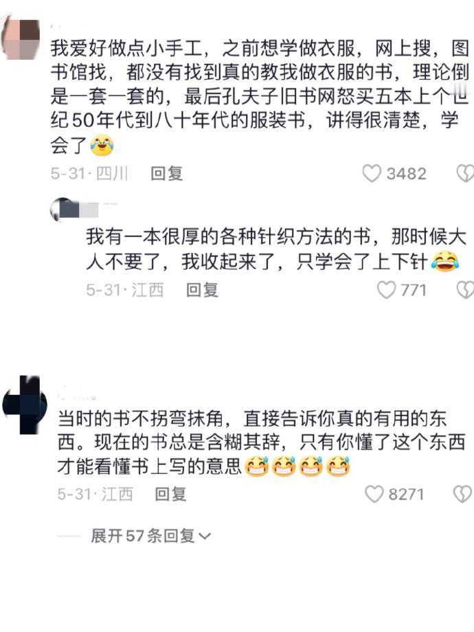The height and width of the screenshot is (632, 474).
Task: Tap the like count 8271
Action: pyautogui.click(x=406, y=494)
